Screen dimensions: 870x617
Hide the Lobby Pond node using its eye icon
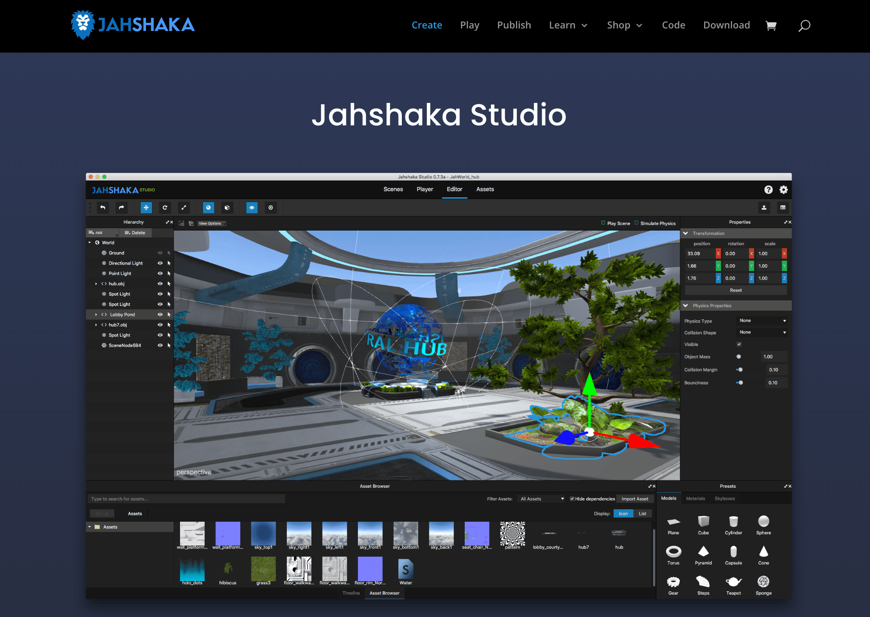pos(160,315)
